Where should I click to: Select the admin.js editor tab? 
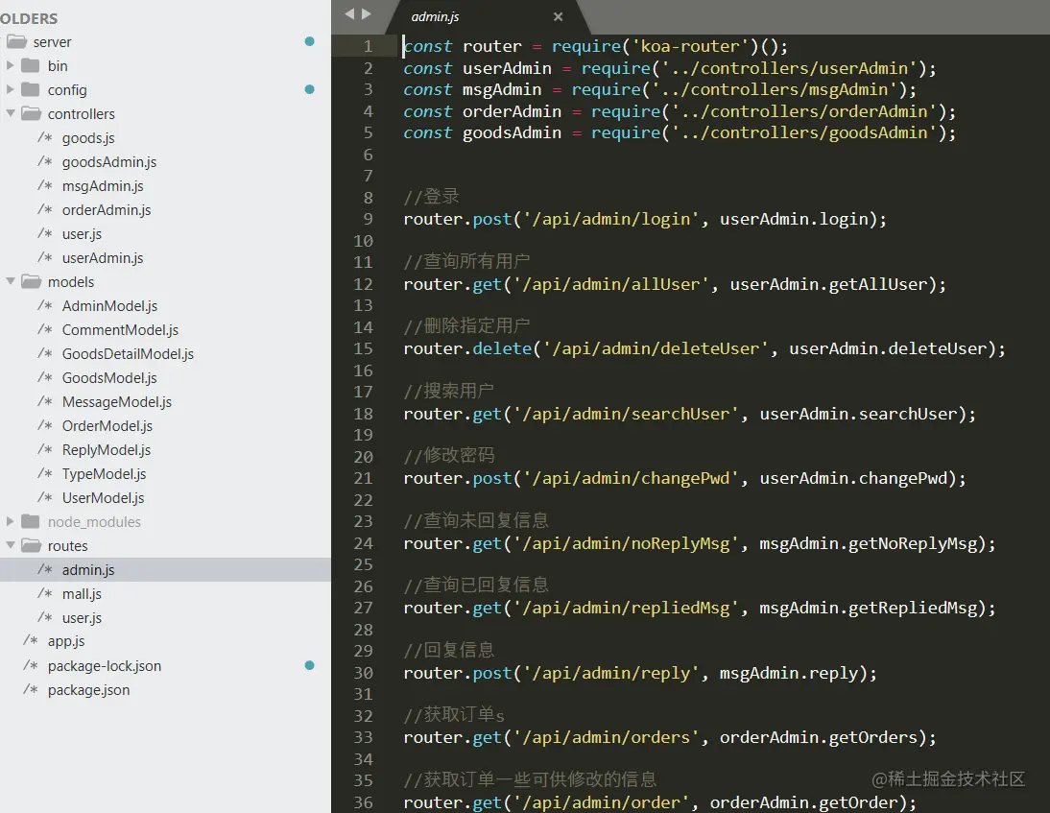point(488,16)
